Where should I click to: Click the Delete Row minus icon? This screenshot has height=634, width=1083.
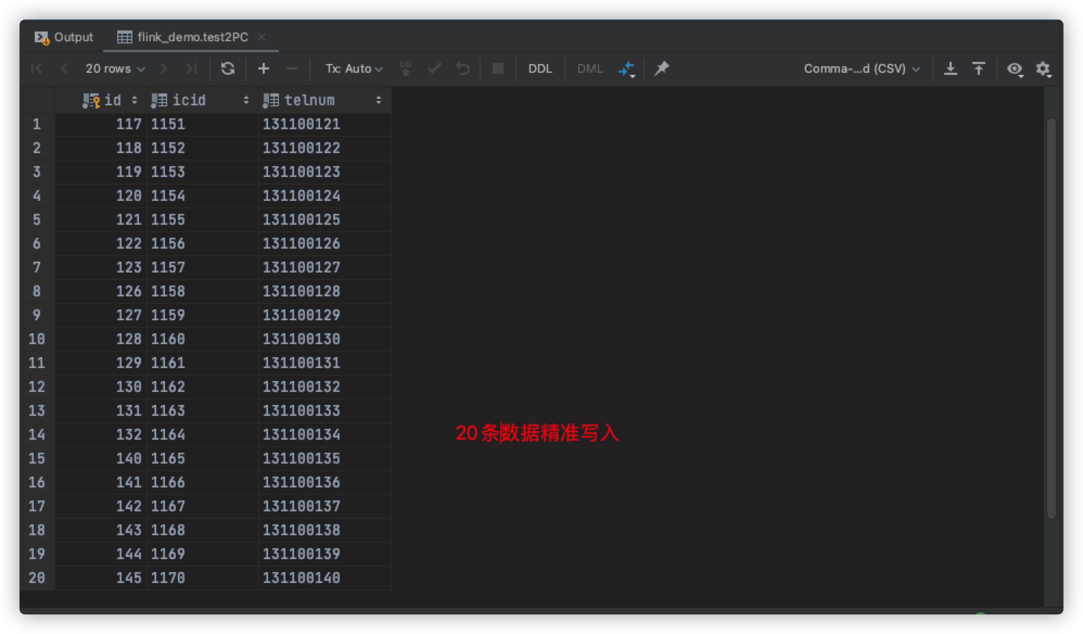tap(292, 68)
